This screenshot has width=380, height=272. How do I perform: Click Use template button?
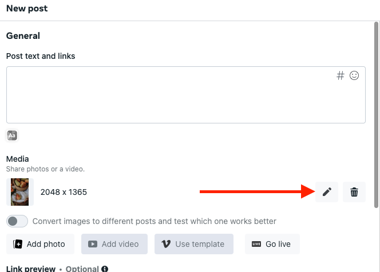tap(194, 244)
